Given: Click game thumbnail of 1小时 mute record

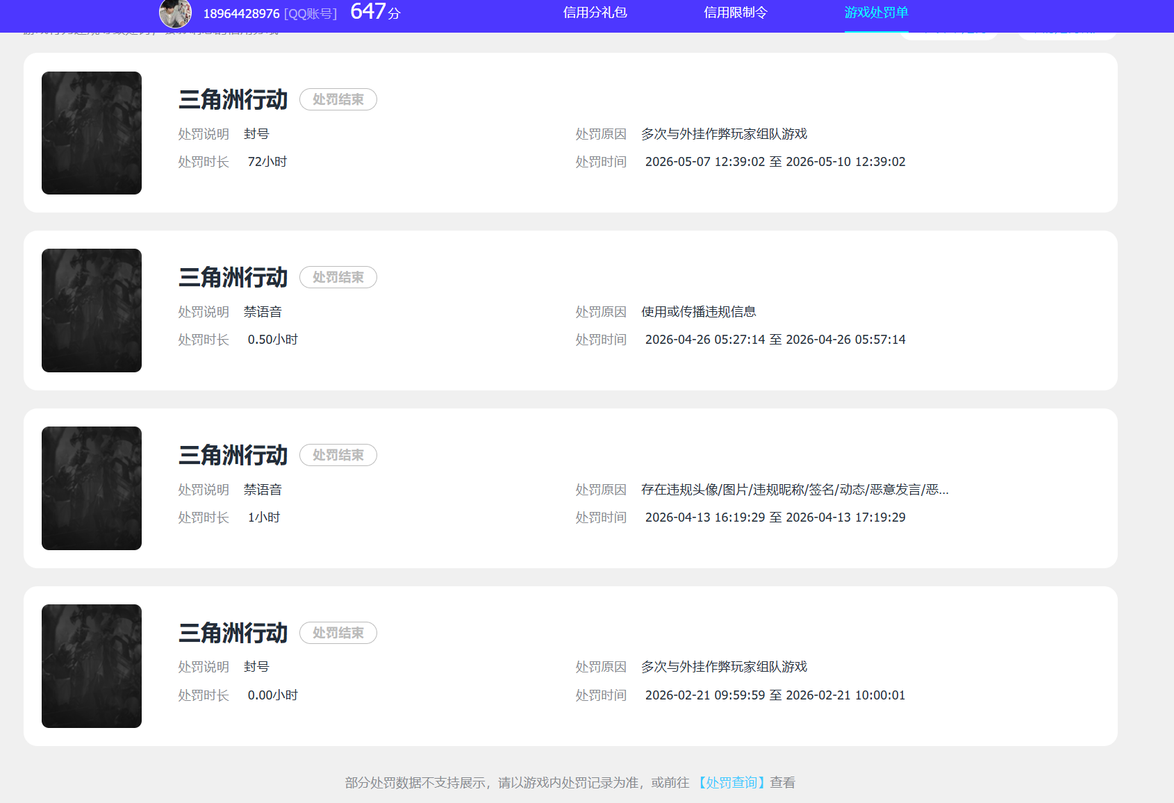Looking at the screenshot, I should coord(92,488).
